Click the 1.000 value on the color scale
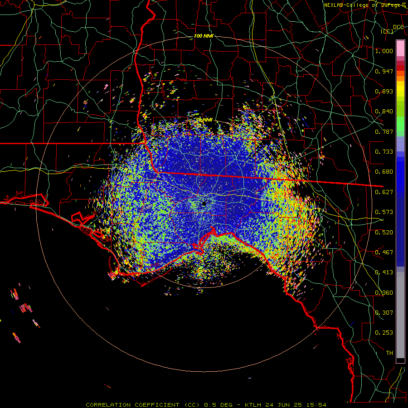Screen dimensions: 408x408 coord(384,51)
